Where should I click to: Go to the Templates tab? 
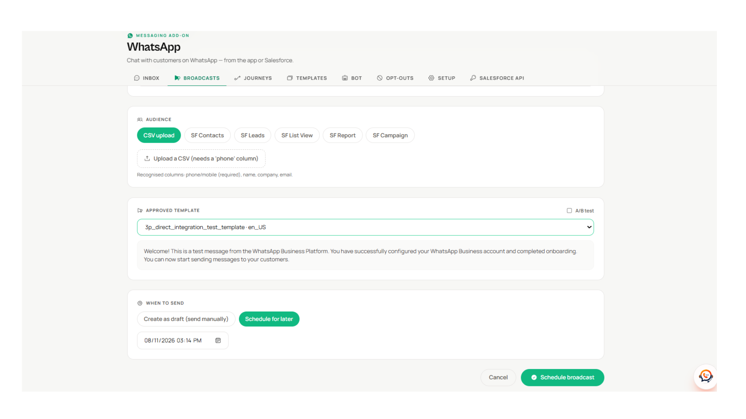[307, 78]
